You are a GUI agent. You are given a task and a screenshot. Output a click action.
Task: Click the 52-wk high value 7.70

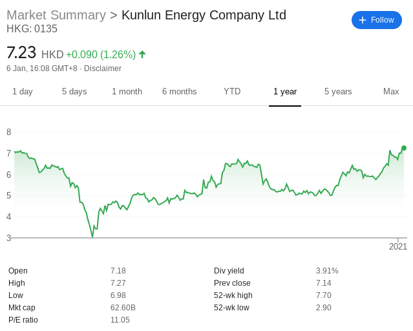click(x=324, y=295)
